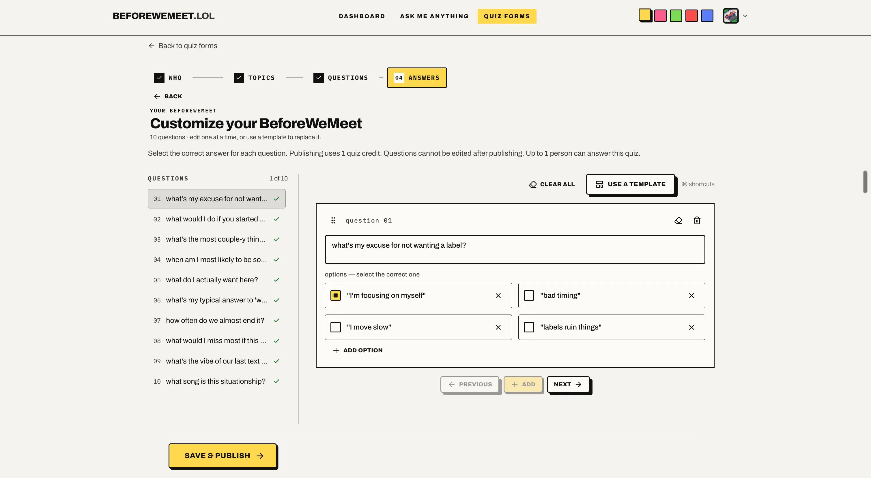
Task: Mark "I move slow" as correct answer
Action: (335, 327)
